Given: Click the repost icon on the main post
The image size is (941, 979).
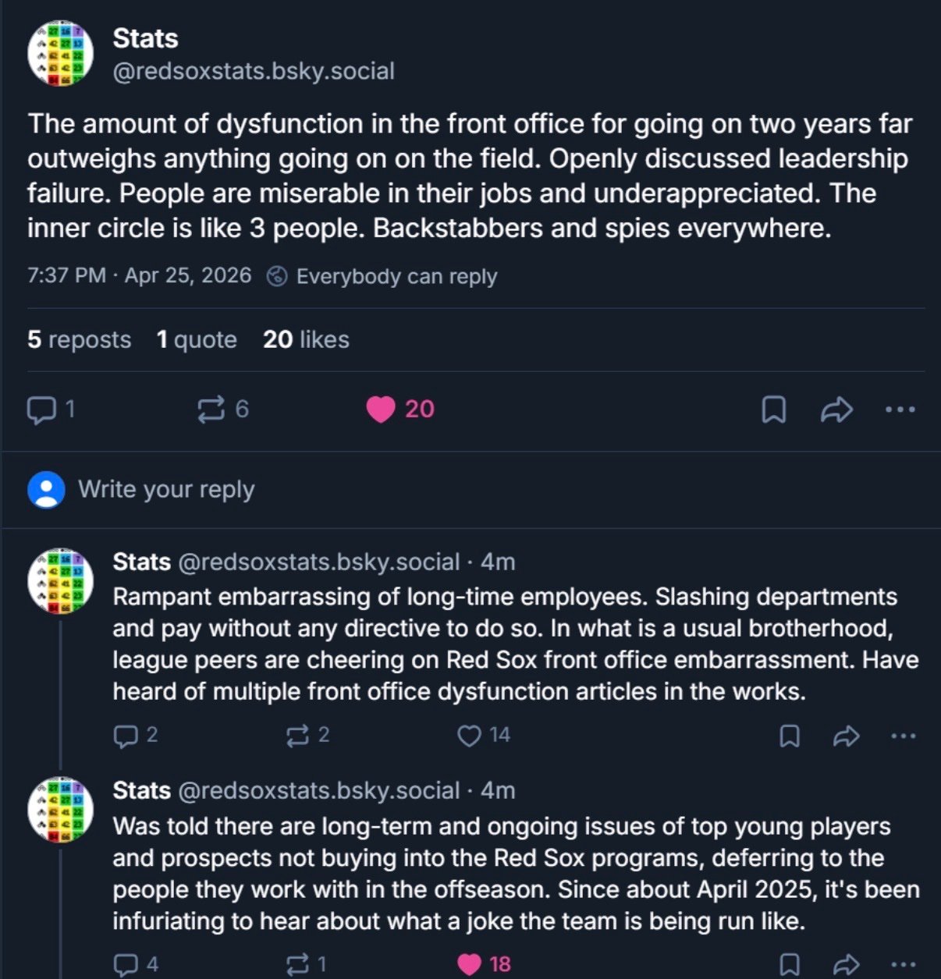Looking at the screenshot, I should pyautogui.click(x=211, y=410).
